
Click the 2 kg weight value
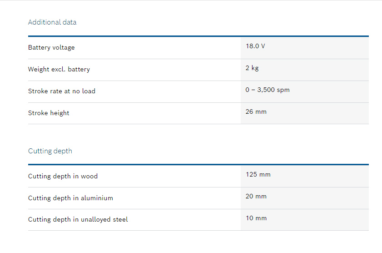(252, 68)
